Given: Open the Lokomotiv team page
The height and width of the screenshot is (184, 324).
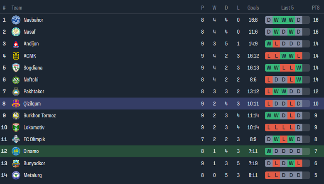Looking at the screenshot, I should coord(34,127).
